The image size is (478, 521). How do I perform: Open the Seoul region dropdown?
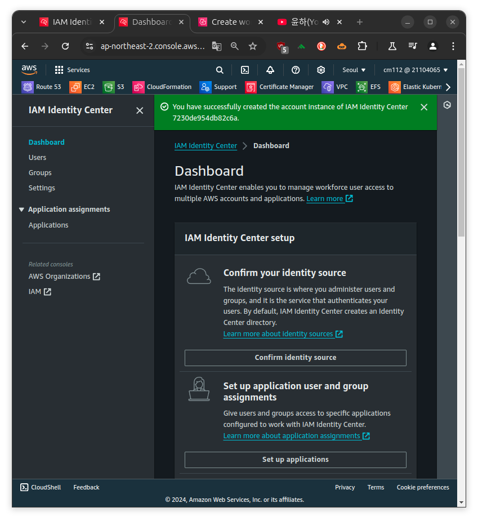[x=354, y=70]
